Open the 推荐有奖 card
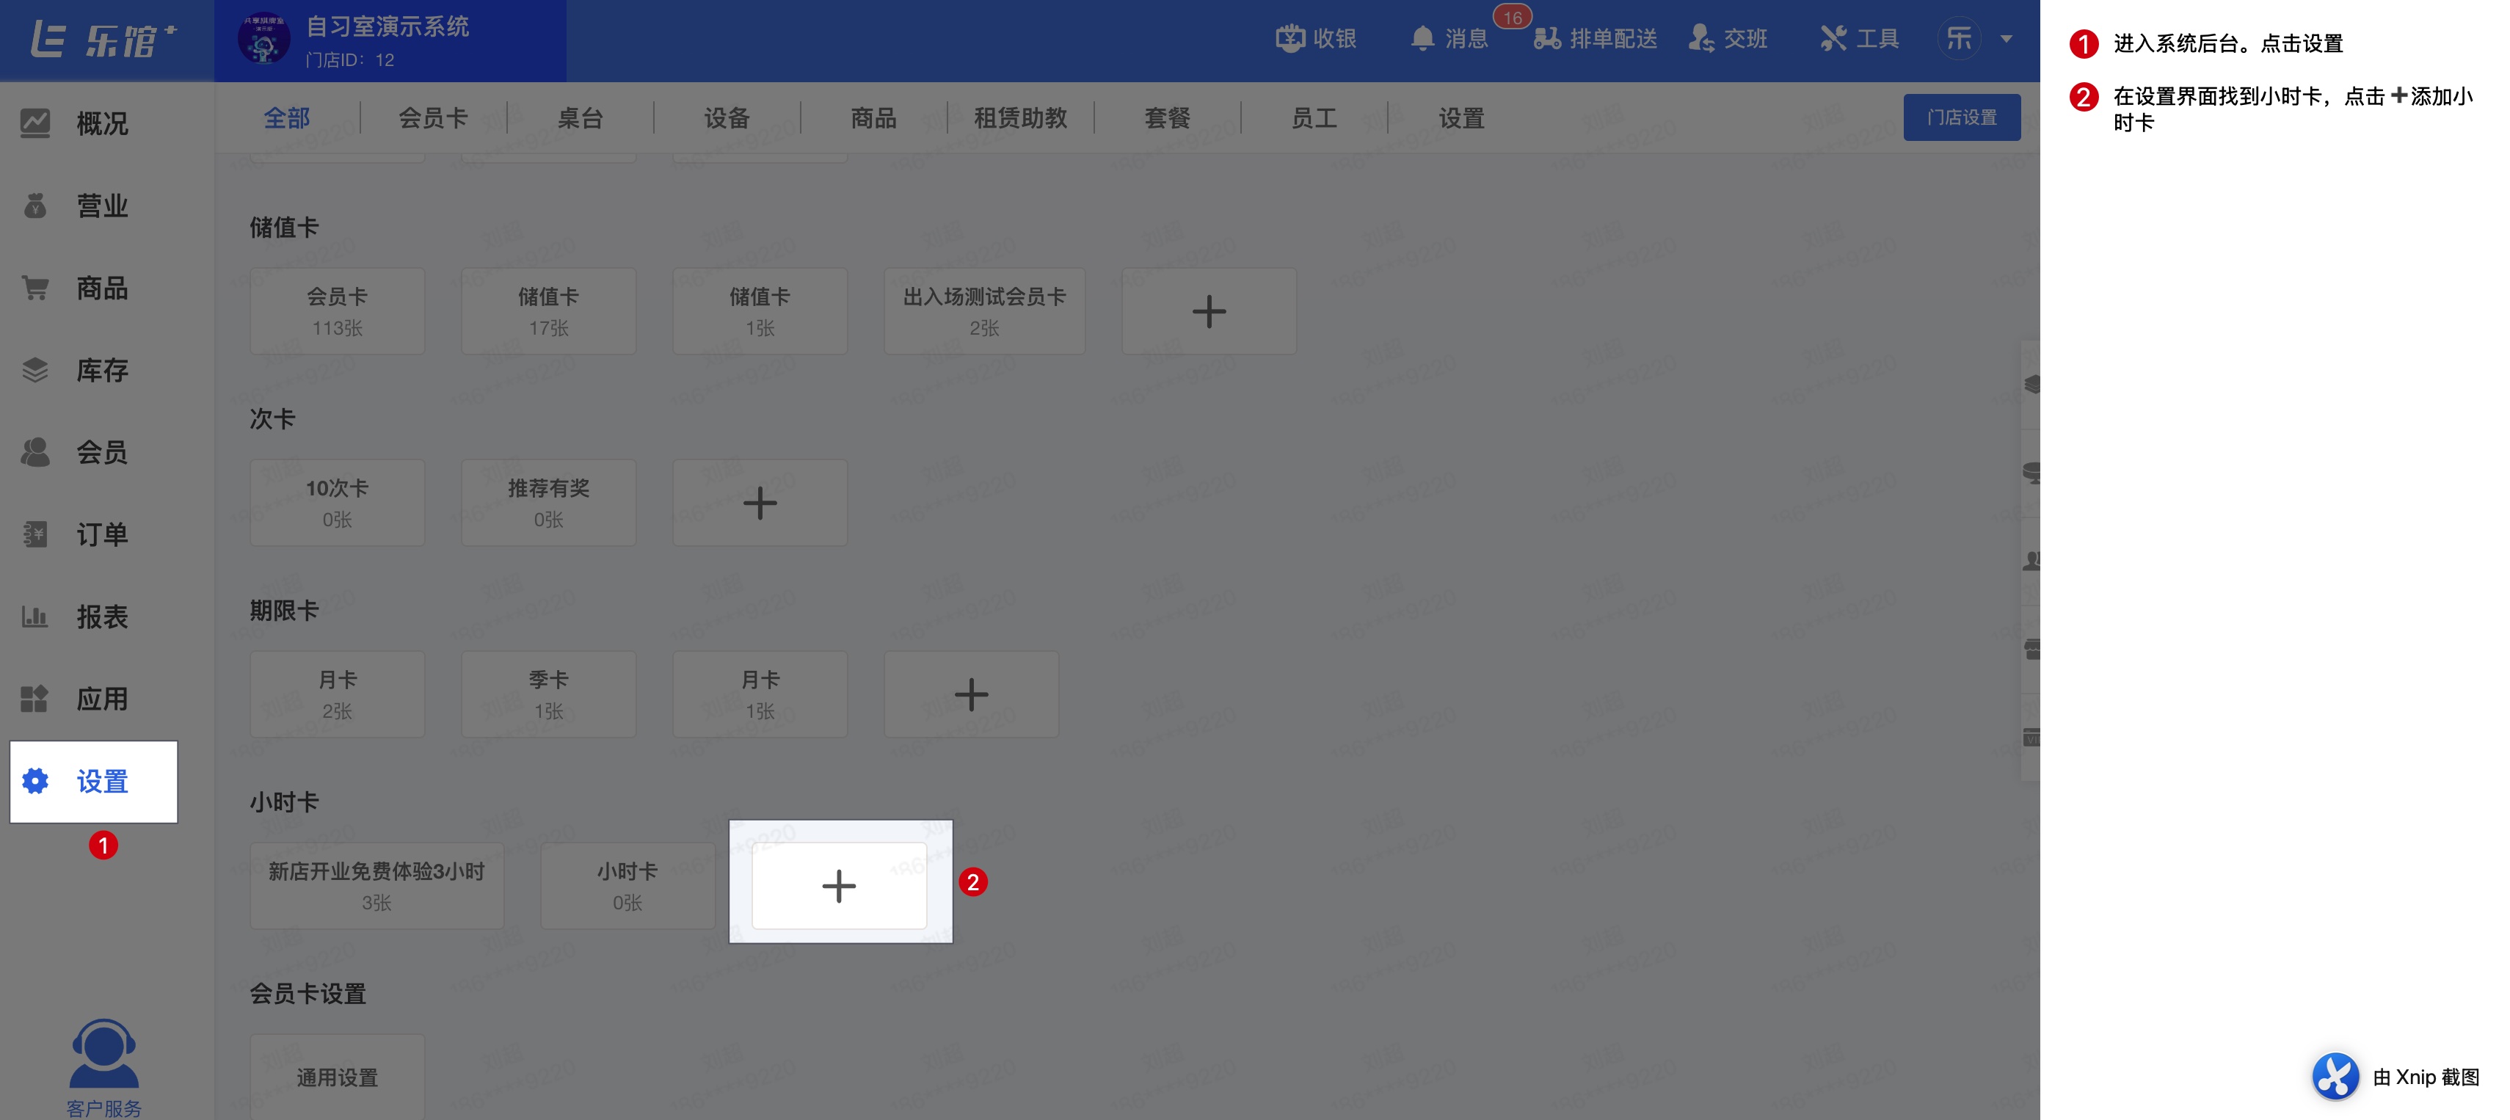The height and width of the screenshot is (1120, 2510). [x=548, y=503]
